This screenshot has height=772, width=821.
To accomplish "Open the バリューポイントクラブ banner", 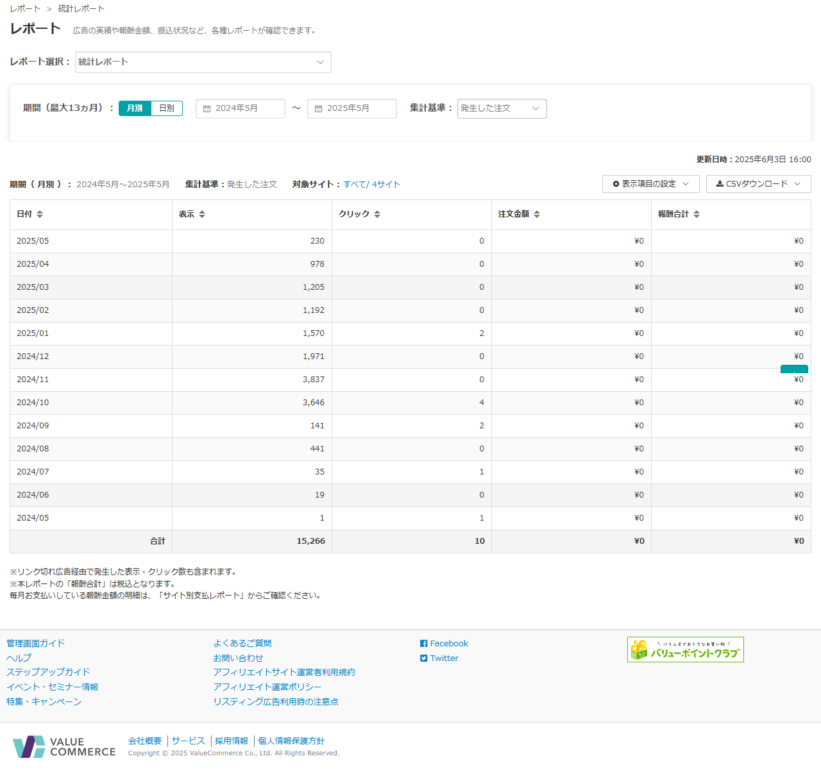I will point(685,650).
